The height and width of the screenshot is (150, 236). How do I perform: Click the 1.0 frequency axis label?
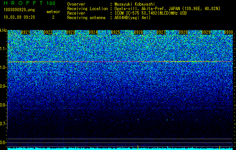pos(3,68)
